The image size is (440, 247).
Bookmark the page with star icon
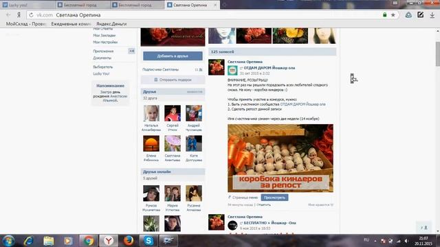coord(393,15)
